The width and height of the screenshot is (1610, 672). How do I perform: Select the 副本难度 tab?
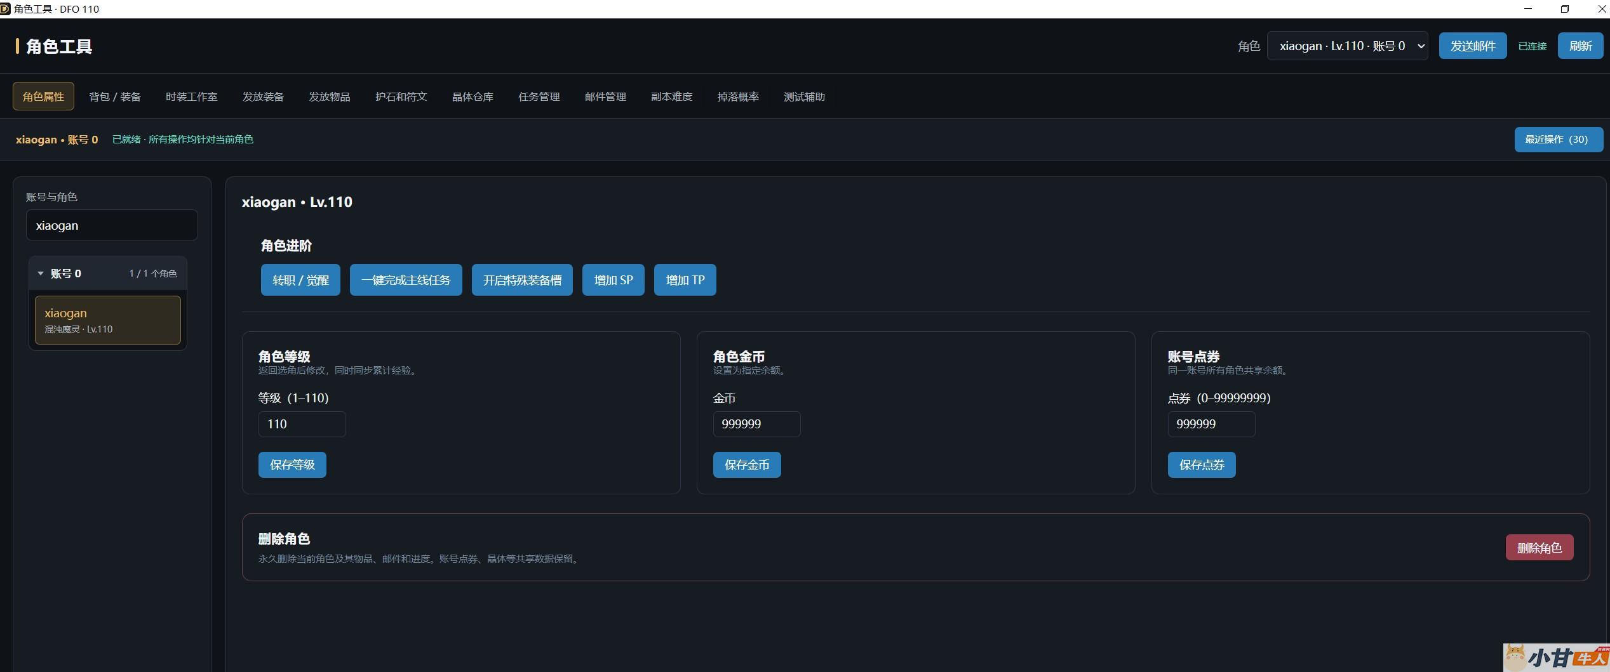(671, 96)
